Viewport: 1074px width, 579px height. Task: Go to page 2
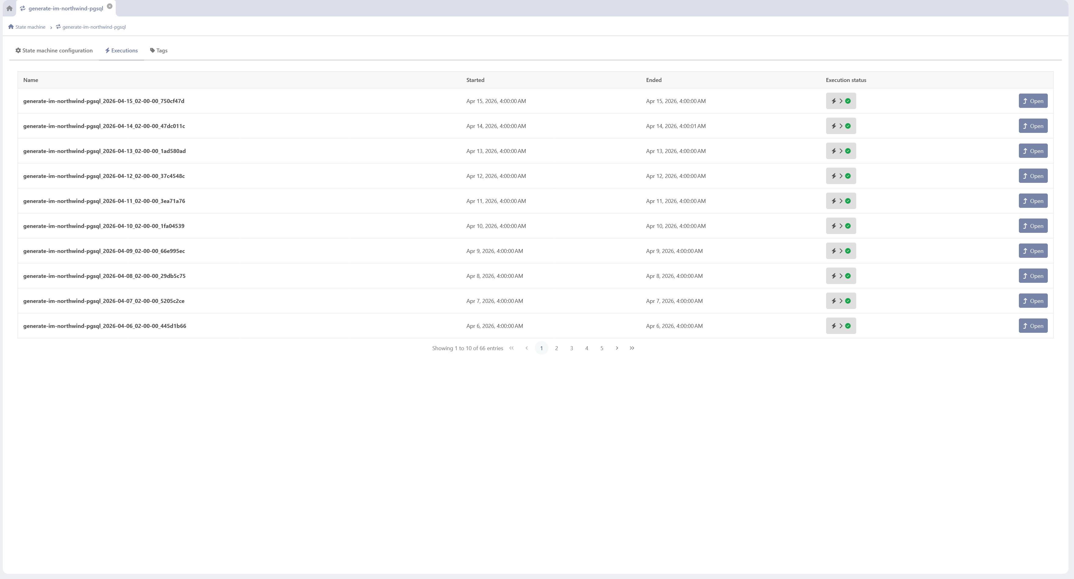[x=556, y=348]
